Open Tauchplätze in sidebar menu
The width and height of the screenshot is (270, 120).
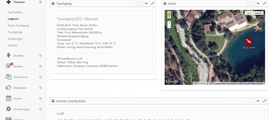[x=15, y=12]
